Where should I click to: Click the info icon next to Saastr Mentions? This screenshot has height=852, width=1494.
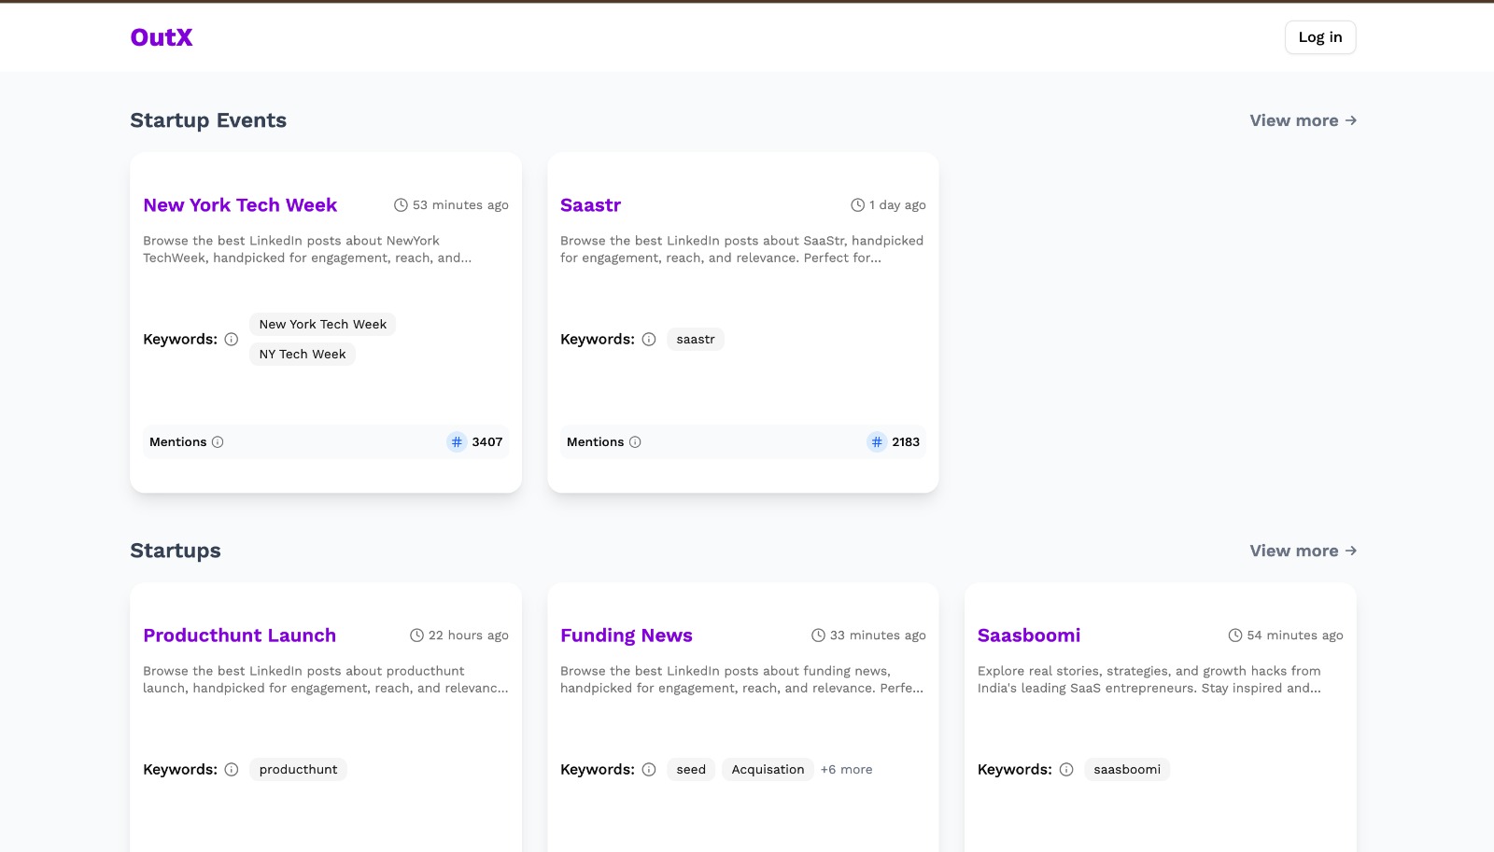636,442
